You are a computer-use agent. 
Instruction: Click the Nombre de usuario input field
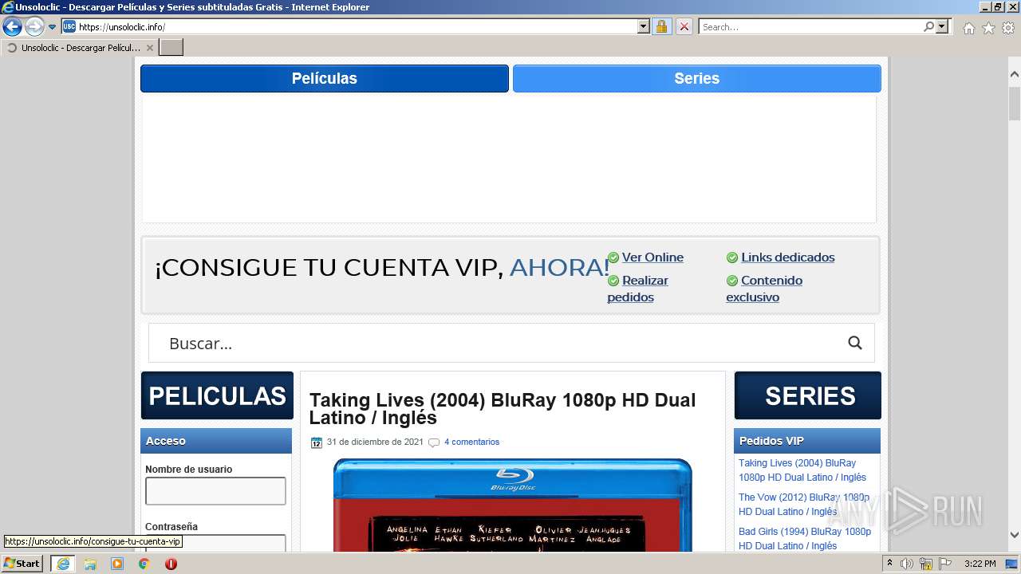pyautogui.click(x=215, y=491)
